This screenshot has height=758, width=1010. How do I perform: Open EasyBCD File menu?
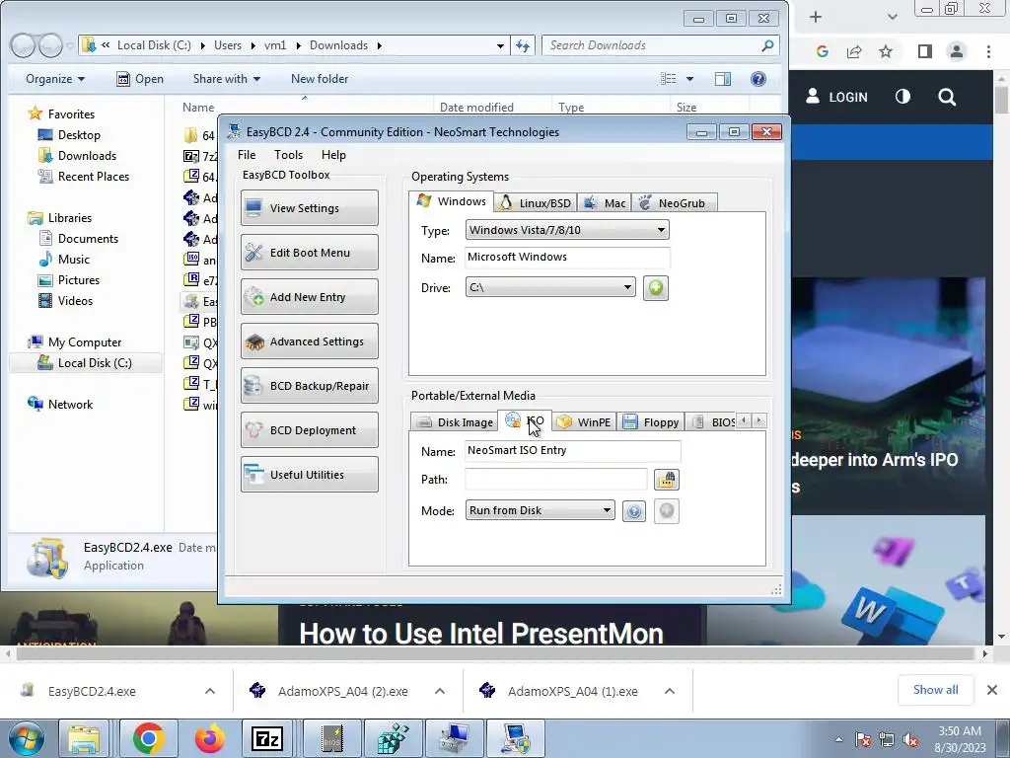[246, 155]
